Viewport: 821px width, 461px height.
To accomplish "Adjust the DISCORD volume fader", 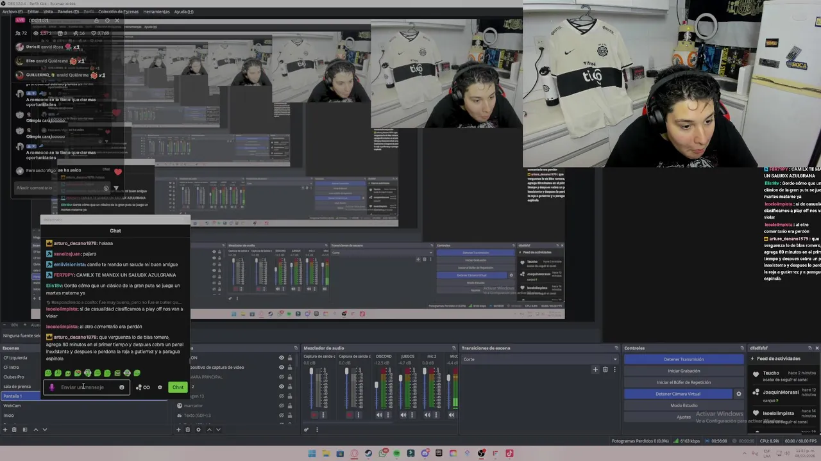I will (x=377, y=385).
